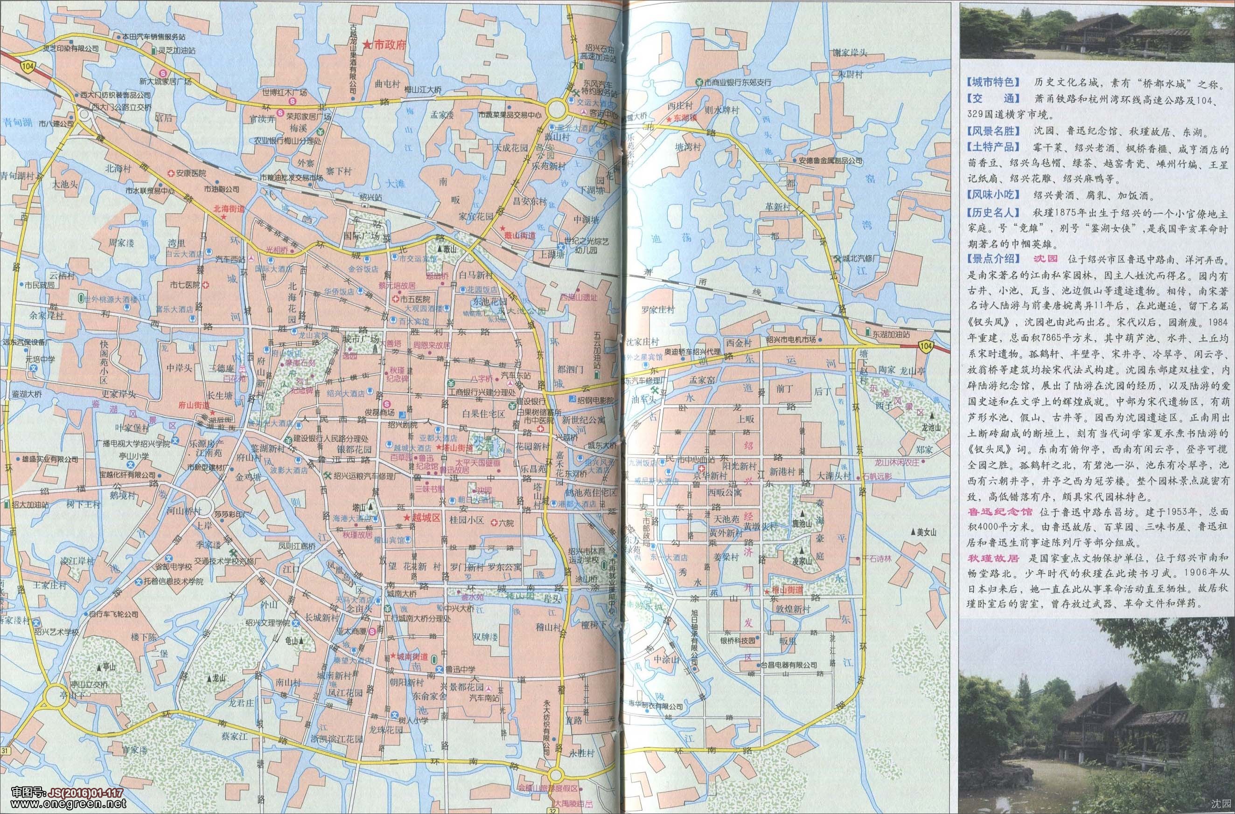Click the red star next to 越城区
The width and height of the screenshot is (1235, 814).
pos(408,518)
